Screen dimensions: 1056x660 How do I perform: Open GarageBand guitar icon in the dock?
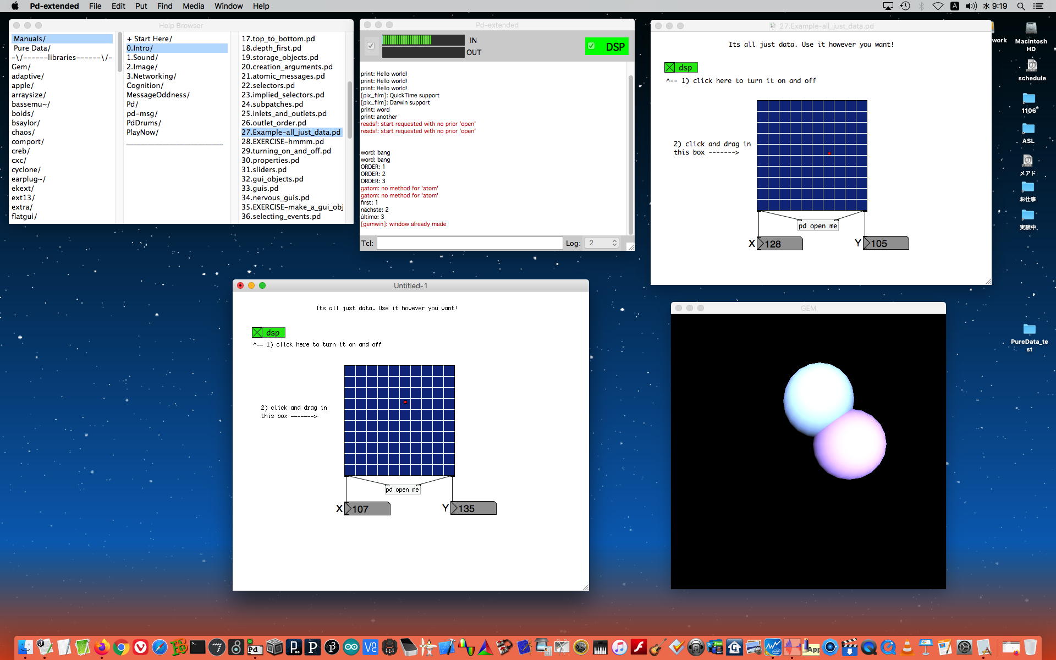[x=657, y=647]
